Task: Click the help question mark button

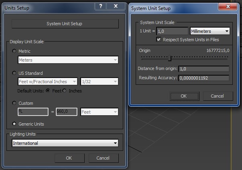Action: tap(101, 6)
